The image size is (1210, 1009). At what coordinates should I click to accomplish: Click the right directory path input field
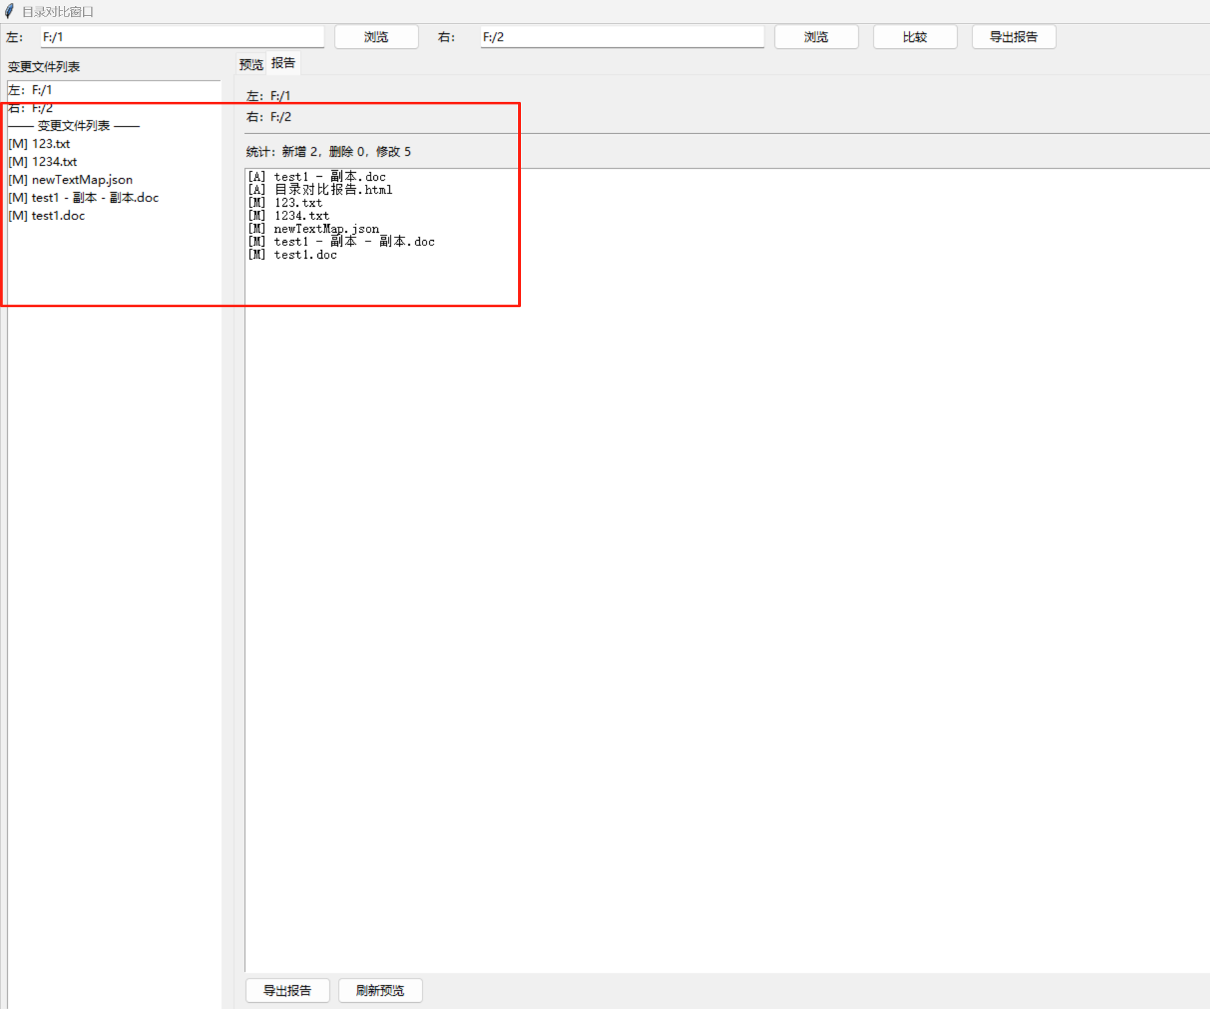pyautogui.click(x=621, y=37)
